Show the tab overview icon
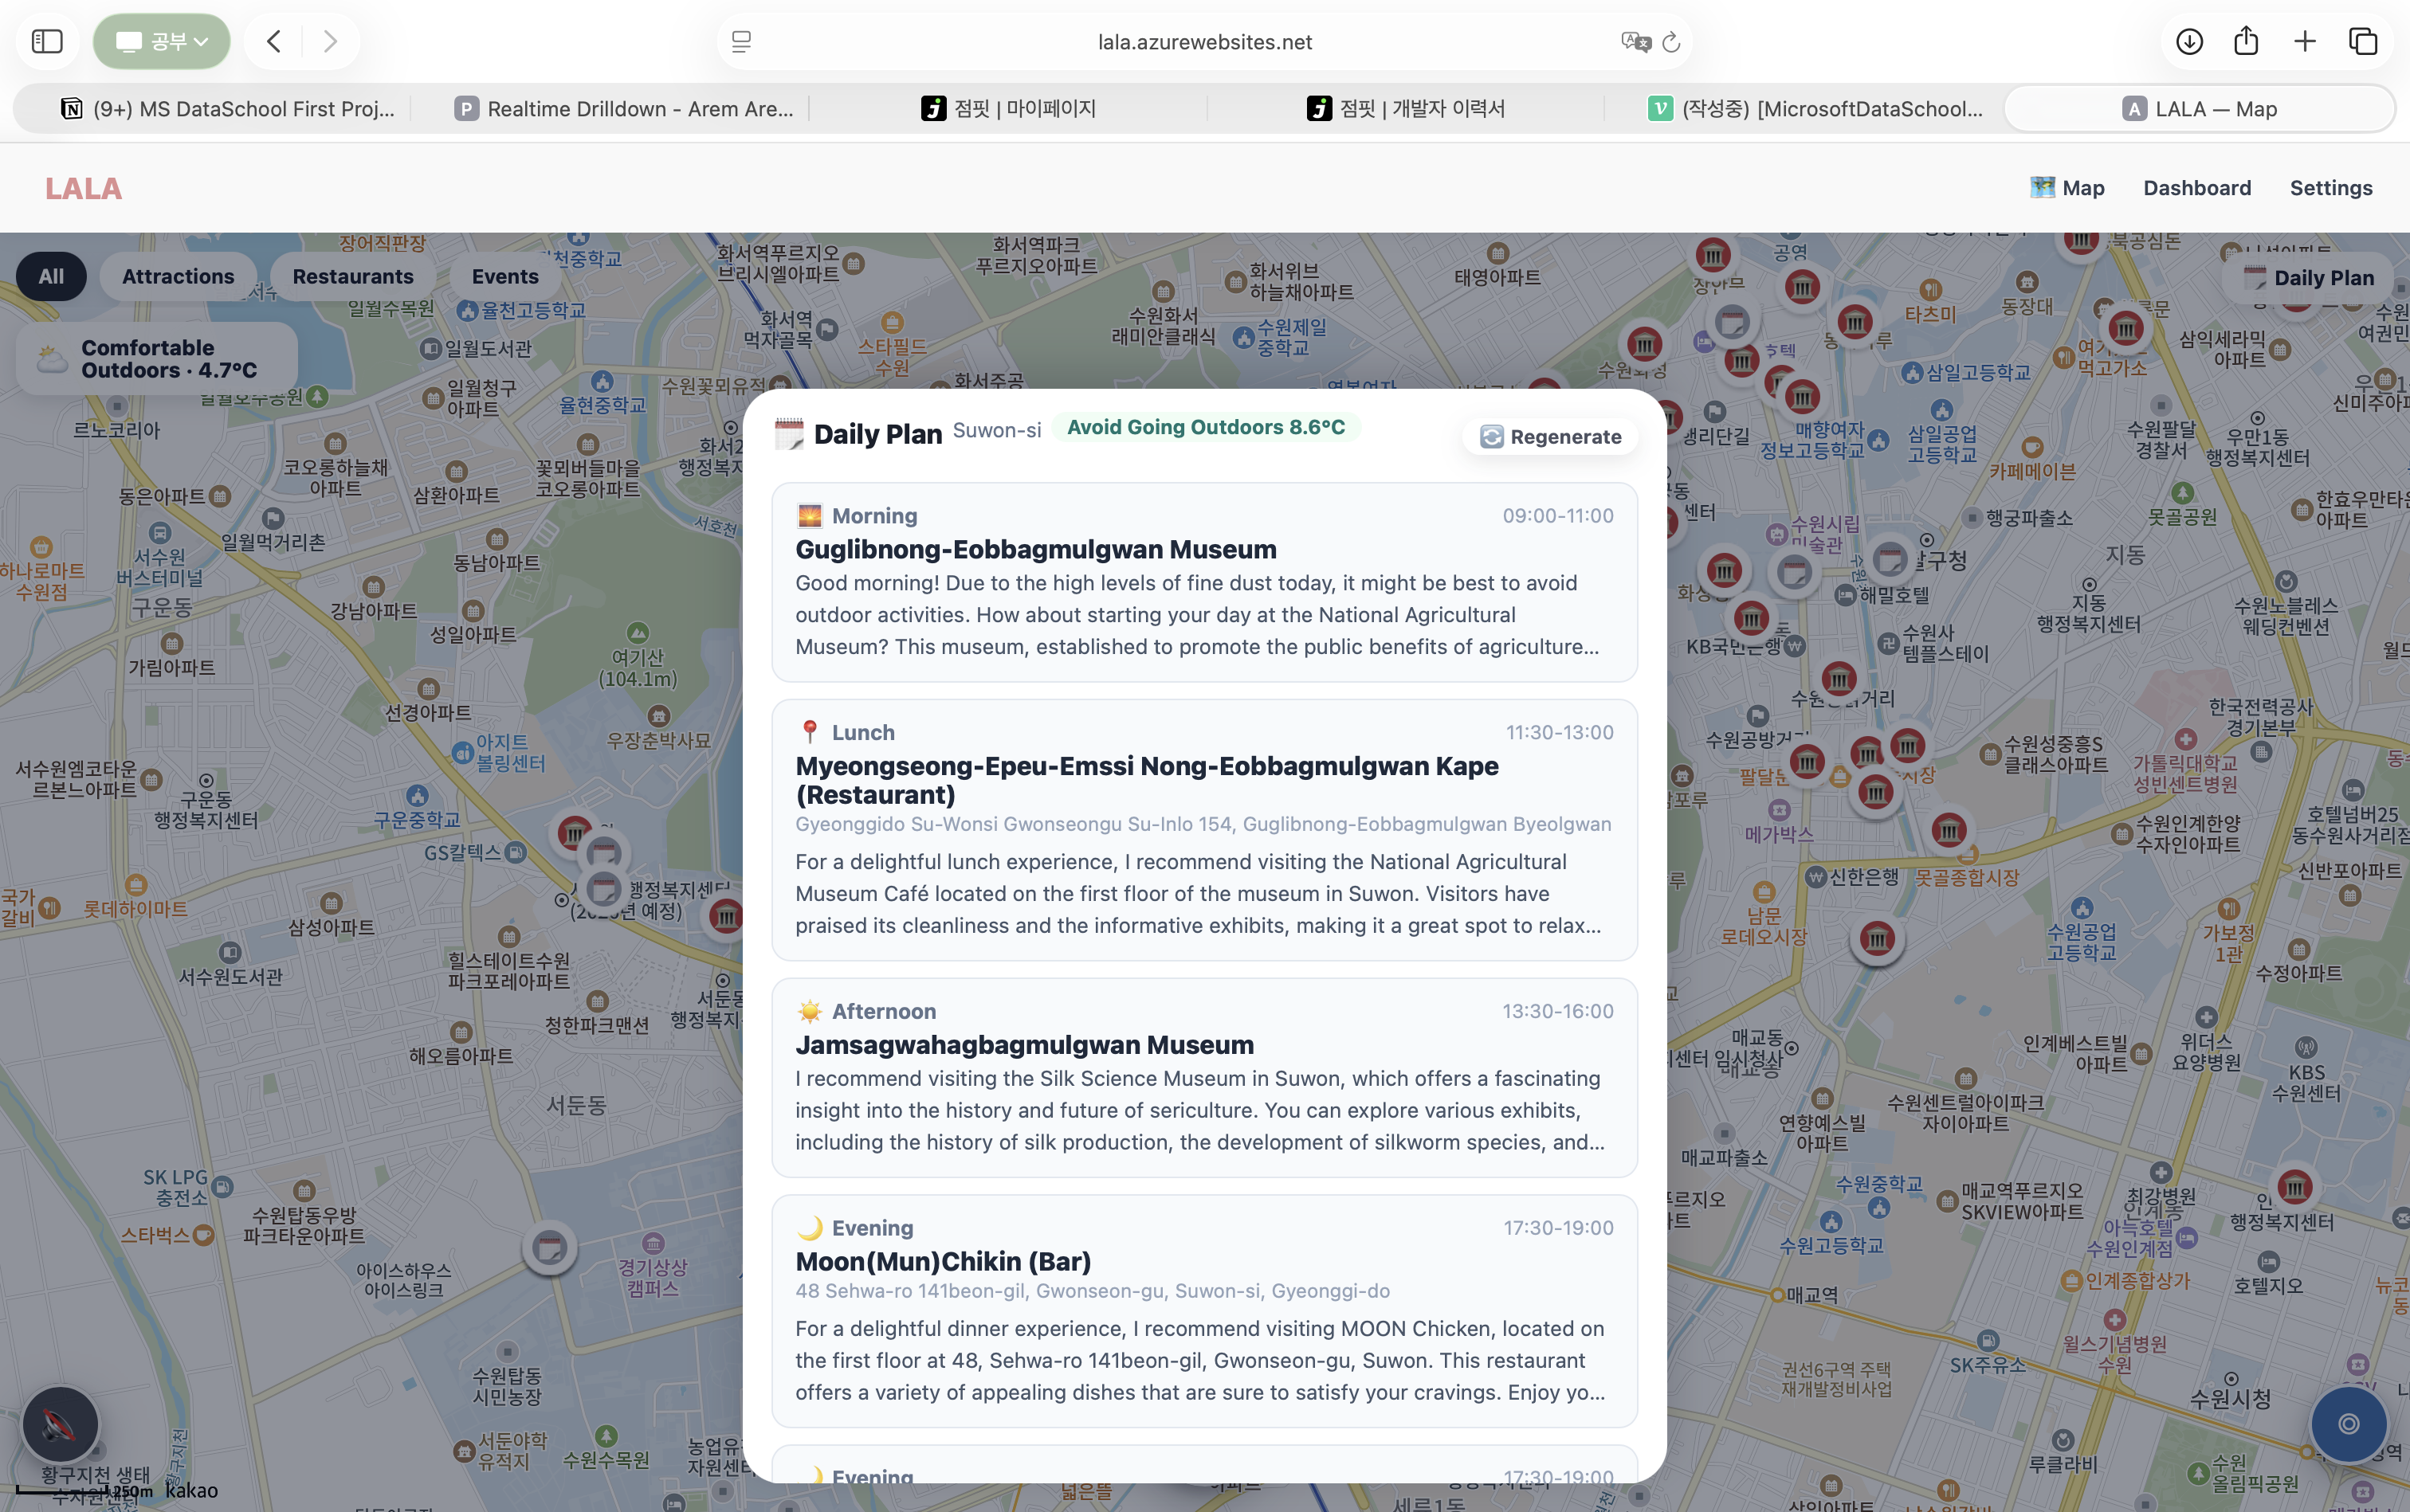 tap(2363, 41)
